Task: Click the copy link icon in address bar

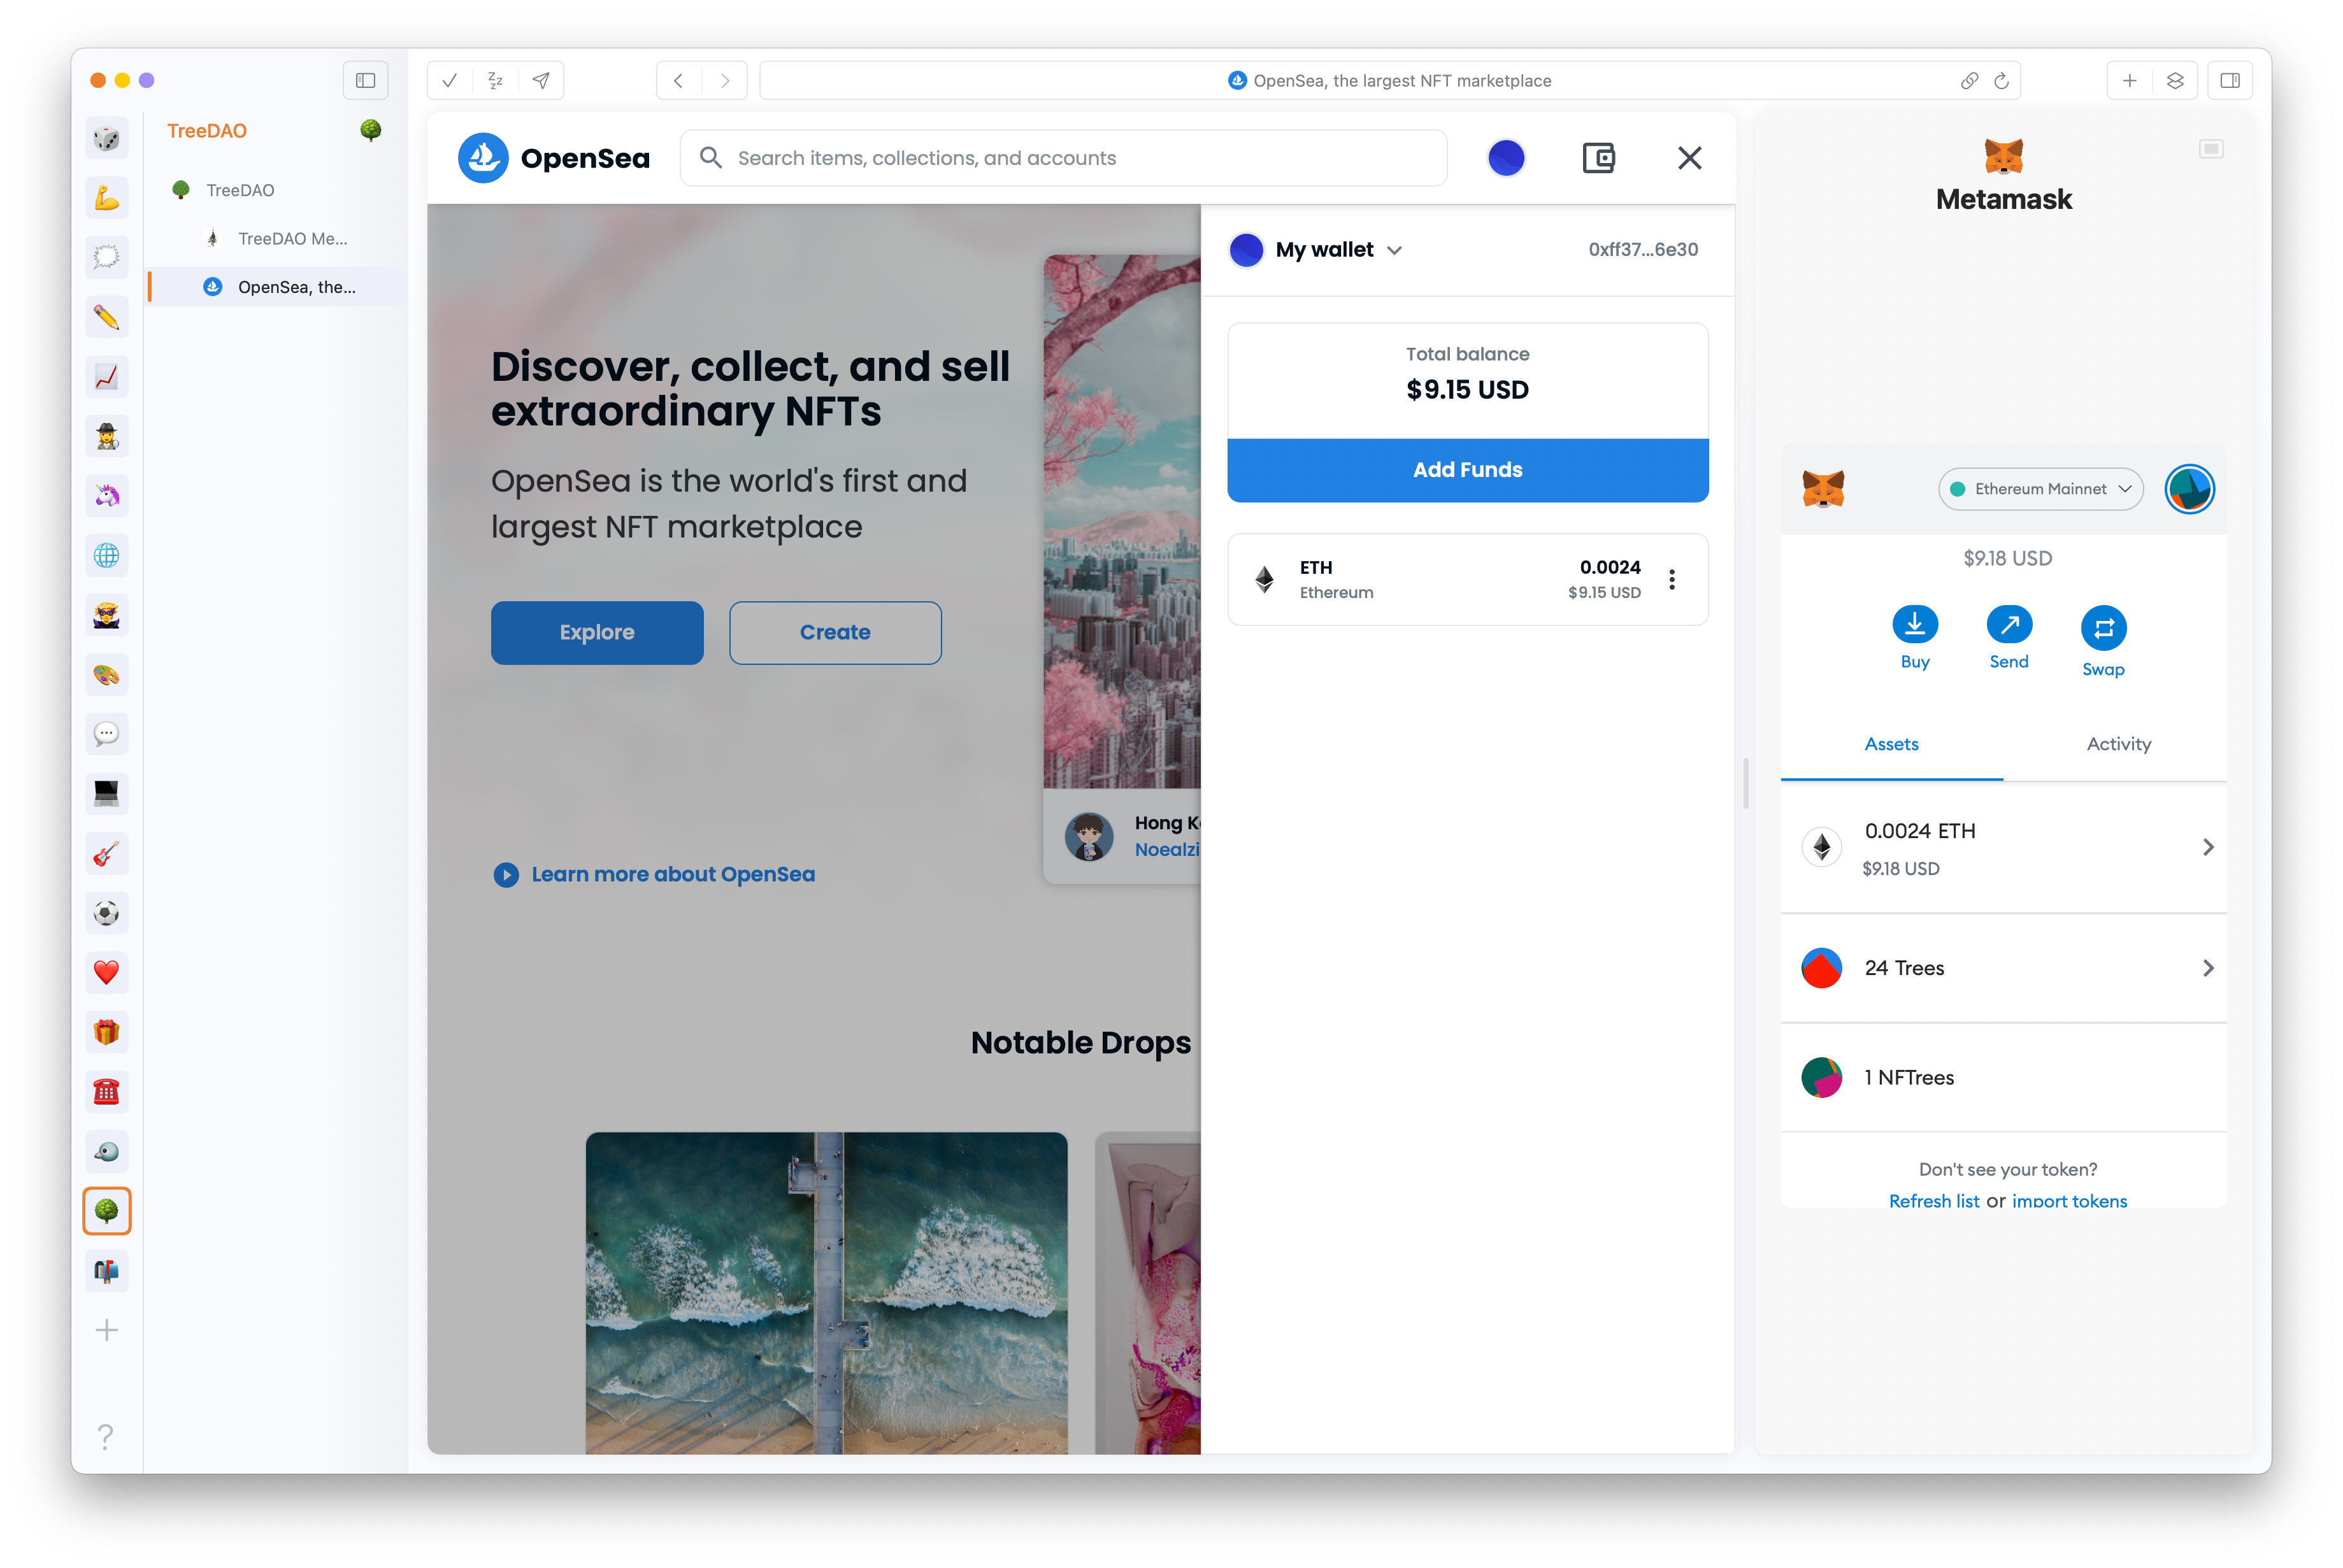Action: coord(1969,81)
